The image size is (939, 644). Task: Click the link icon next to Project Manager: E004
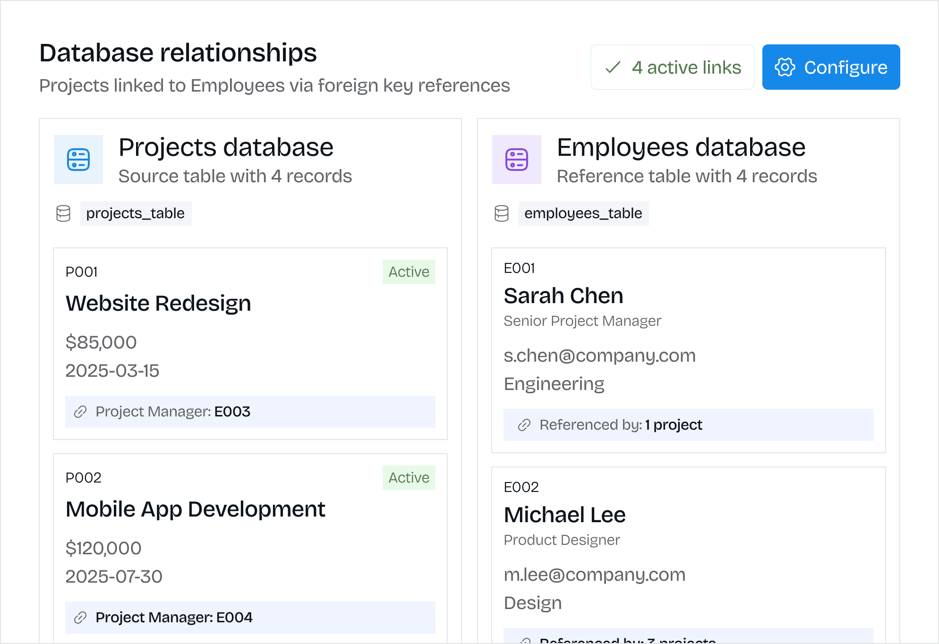coord(80,618)
